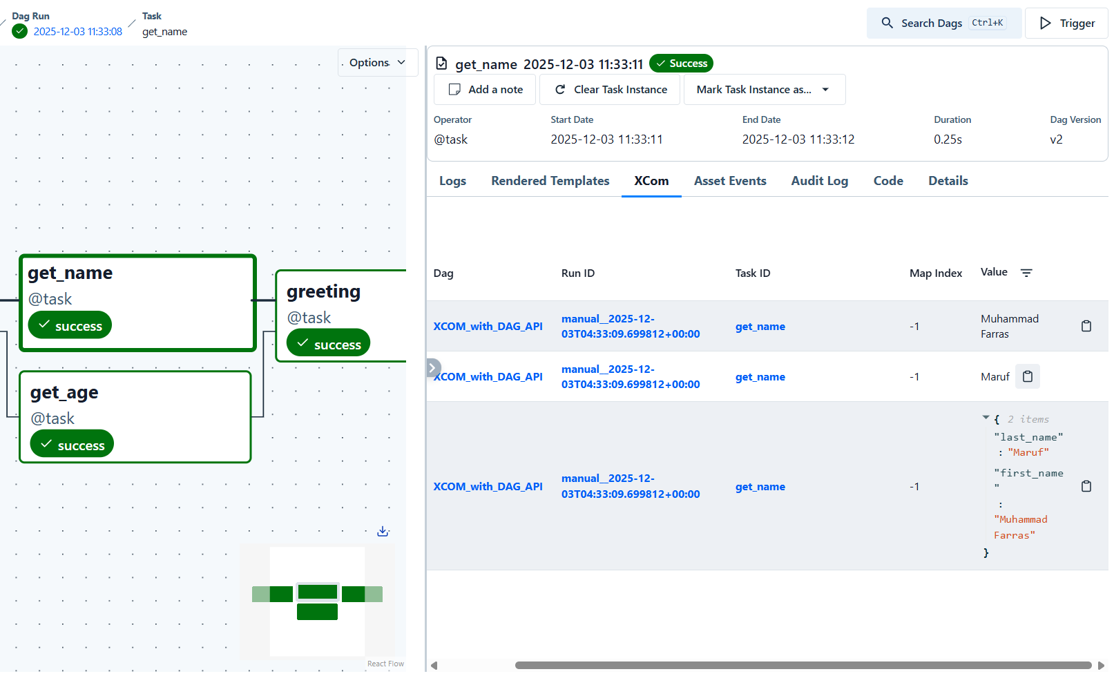Open the Dag Run 2025-12-03 11:33:08 link

pyautogui.click(x=77, y=32)
